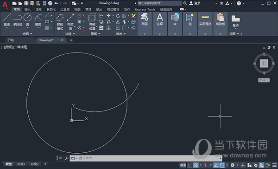Open the Manage (管理) ribbon tab
This screenshot has width=278, height=169.
[x=88, y=9]
